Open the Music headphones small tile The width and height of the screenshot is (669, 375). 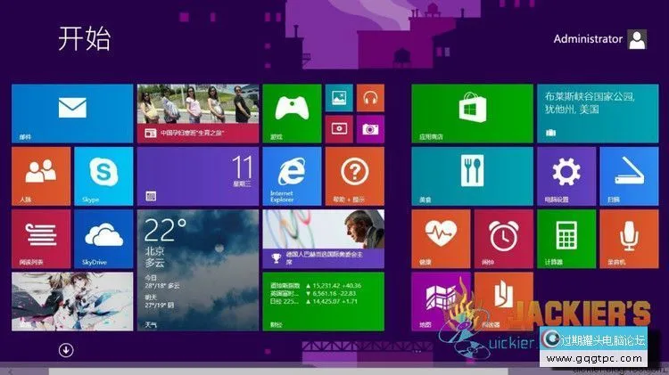[369, 98]
